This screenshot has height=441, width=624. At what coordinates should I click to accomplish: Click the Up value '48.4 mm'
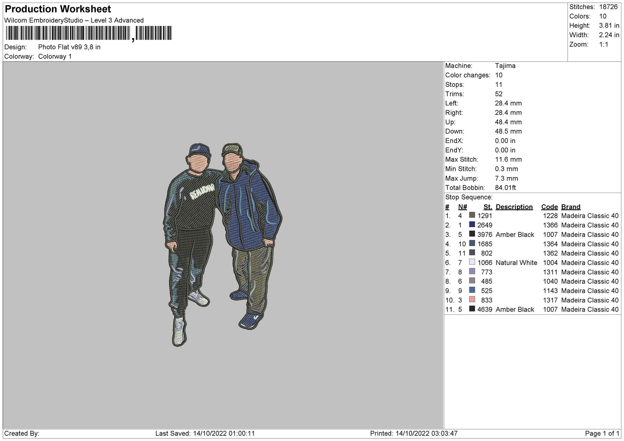click(x=508, y=122)
